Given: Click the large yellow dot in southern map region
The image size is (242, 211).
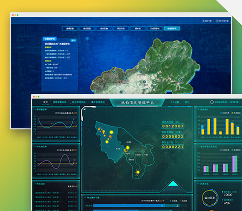Looking at the screenshot, I should [138, 172].
